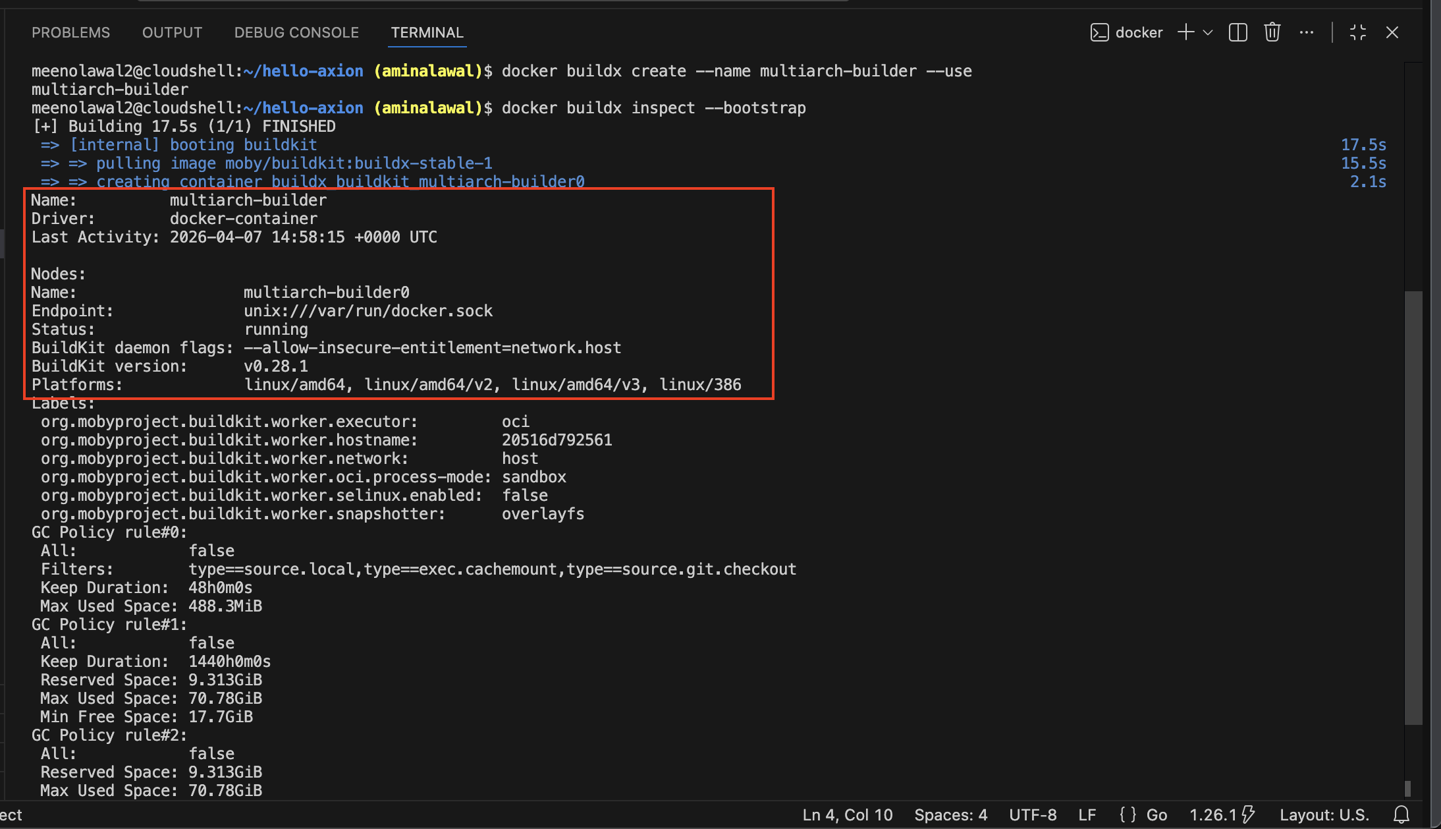Image resolution: width=1441 pixels, height=829 pixels.
Task: Click the 'unix:///var/run/docker.sock' endpoint text
Action: click(x=368, y=311)
